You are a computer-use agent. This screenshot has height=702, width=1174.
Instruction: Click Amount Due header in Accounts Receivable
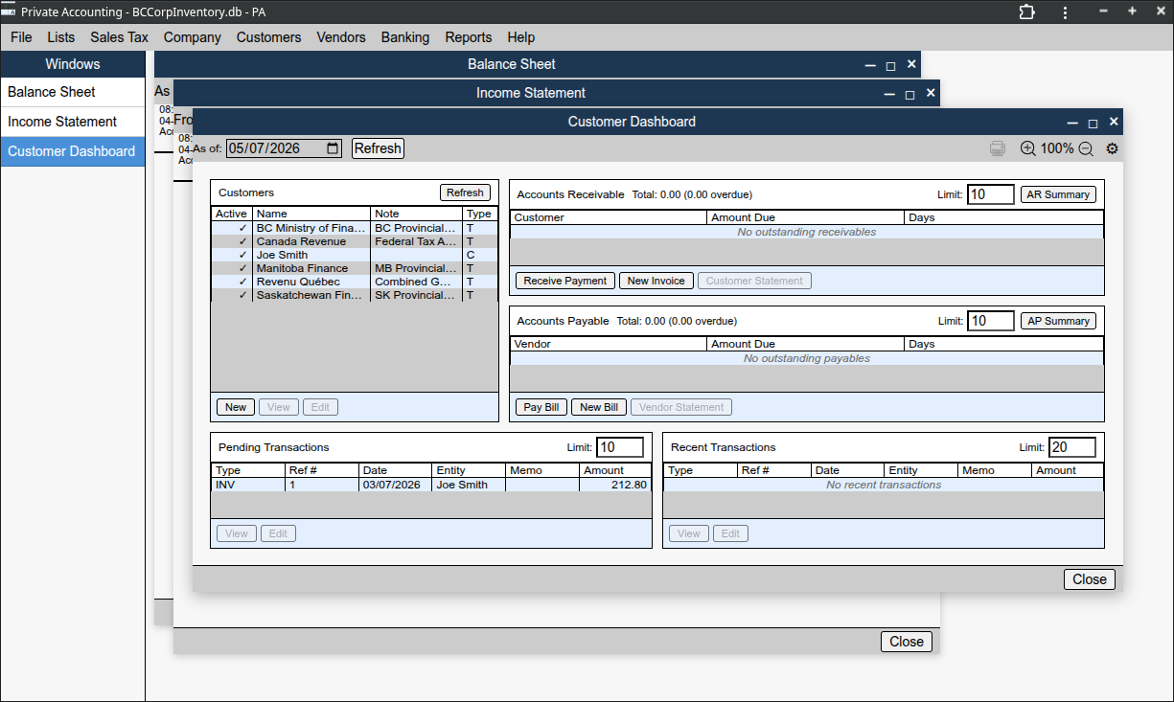[805, 217]
